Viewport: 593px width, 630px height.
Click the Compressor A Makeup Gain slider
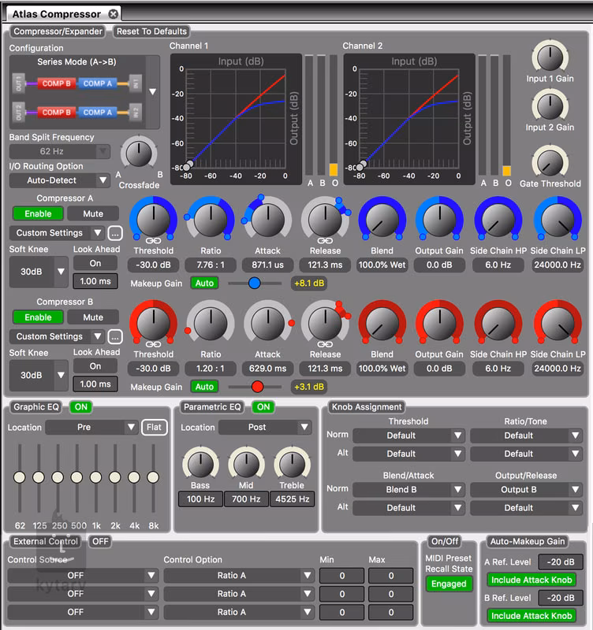[254, 283]
